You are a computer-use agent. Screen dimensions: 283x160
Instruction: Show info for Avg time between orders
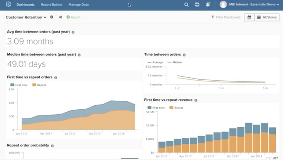73,32
